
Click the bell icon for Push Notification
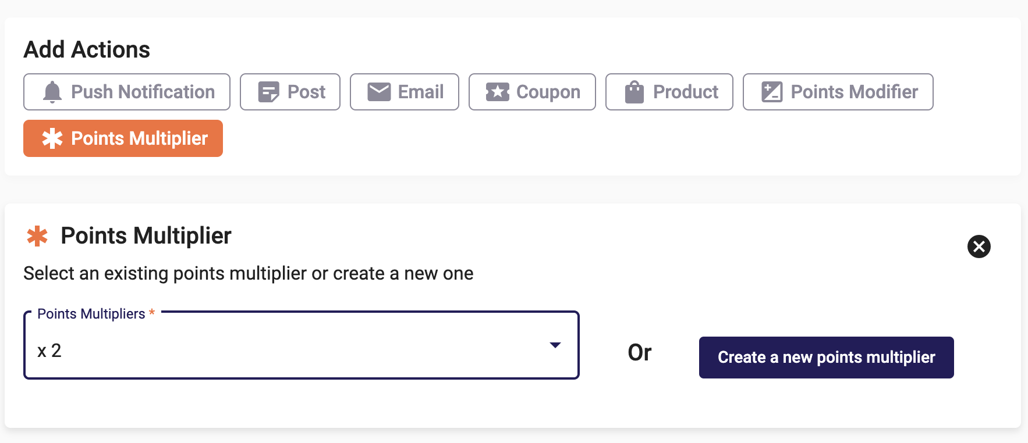pos(52,92)
